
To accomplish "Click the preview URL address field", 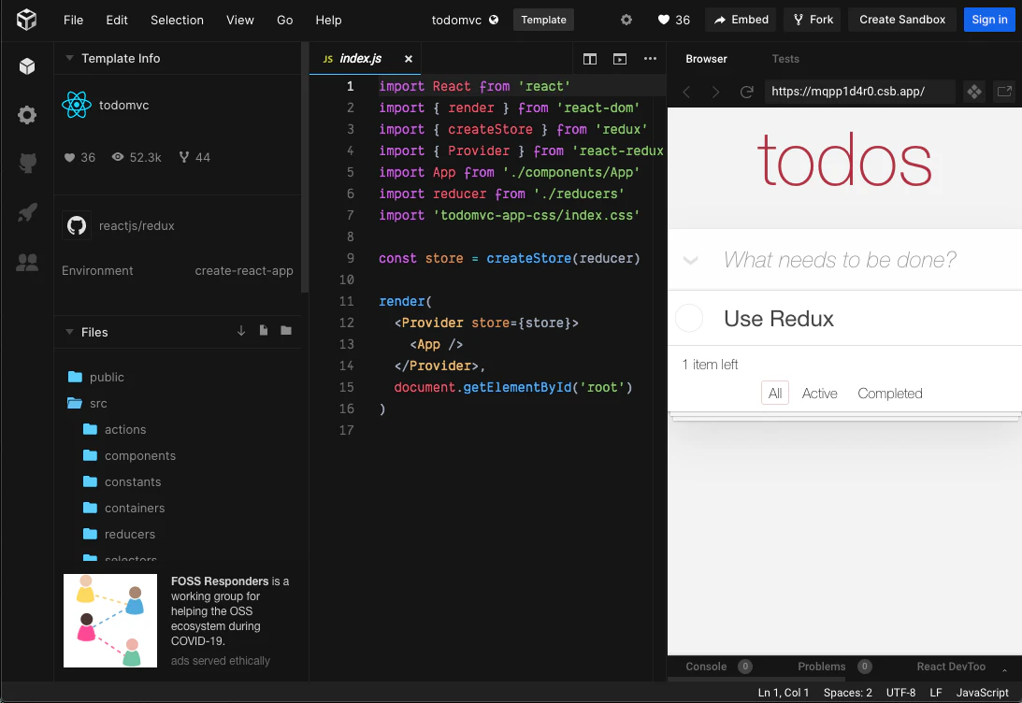I will click(859, 92).
